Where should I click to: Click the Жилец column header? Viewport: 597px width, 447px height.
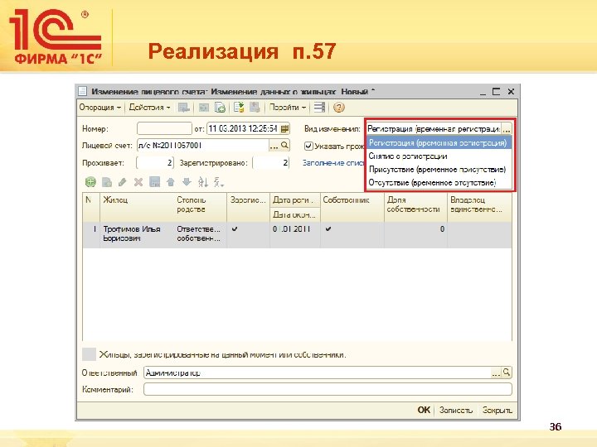click(x=137, y=207)
